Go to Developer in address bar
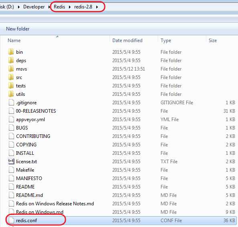Image resolution: width=238 pixels, height=227 pixels. tap(34, 7)
